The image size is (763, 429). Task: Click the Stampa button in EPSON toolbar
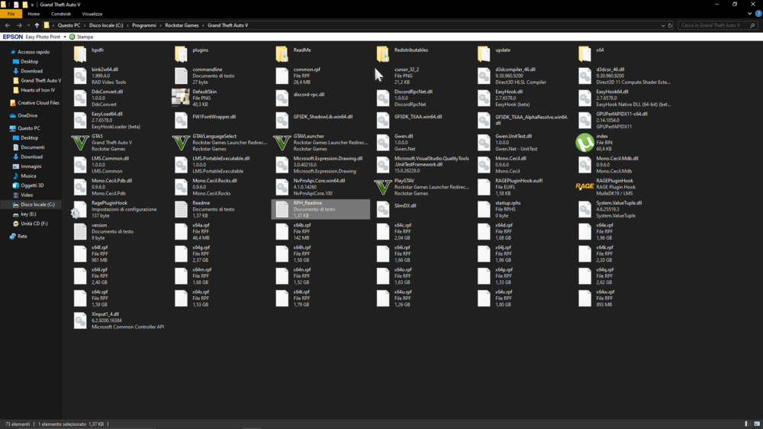coord(82,37)
